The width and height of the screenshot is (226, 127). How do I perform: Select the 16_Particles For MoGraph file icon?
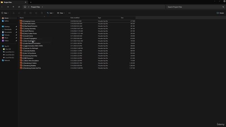point(21,48)
